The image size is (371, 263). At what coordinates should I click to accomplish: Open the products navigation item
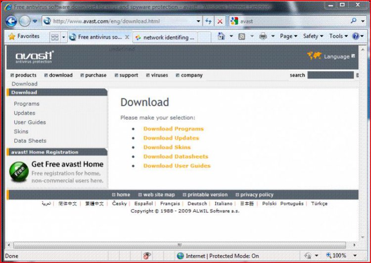click(23, 75)
